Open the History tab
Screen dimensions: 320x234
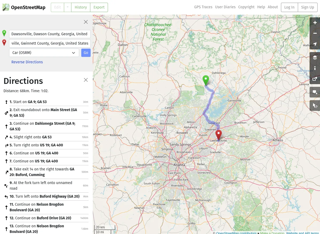coord(81,7)
